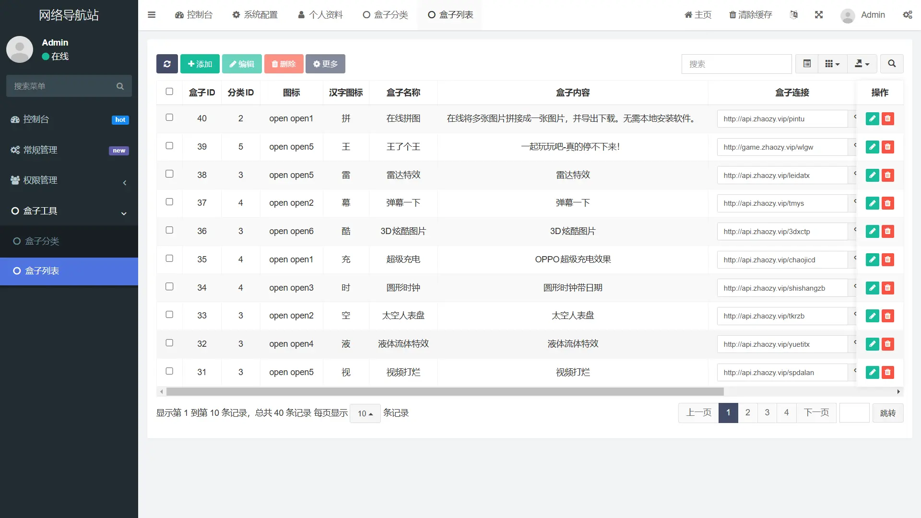Check the select-all checkbox in table header
Screen dimensions: 921x518
[x=169, y=91]
